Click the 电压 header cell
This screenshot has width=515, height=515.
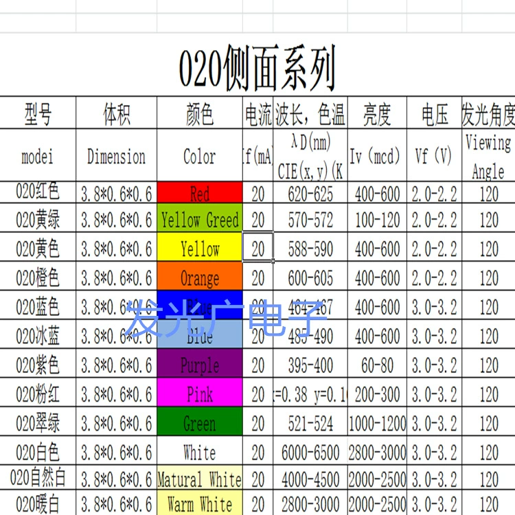[x=434, y=113]
